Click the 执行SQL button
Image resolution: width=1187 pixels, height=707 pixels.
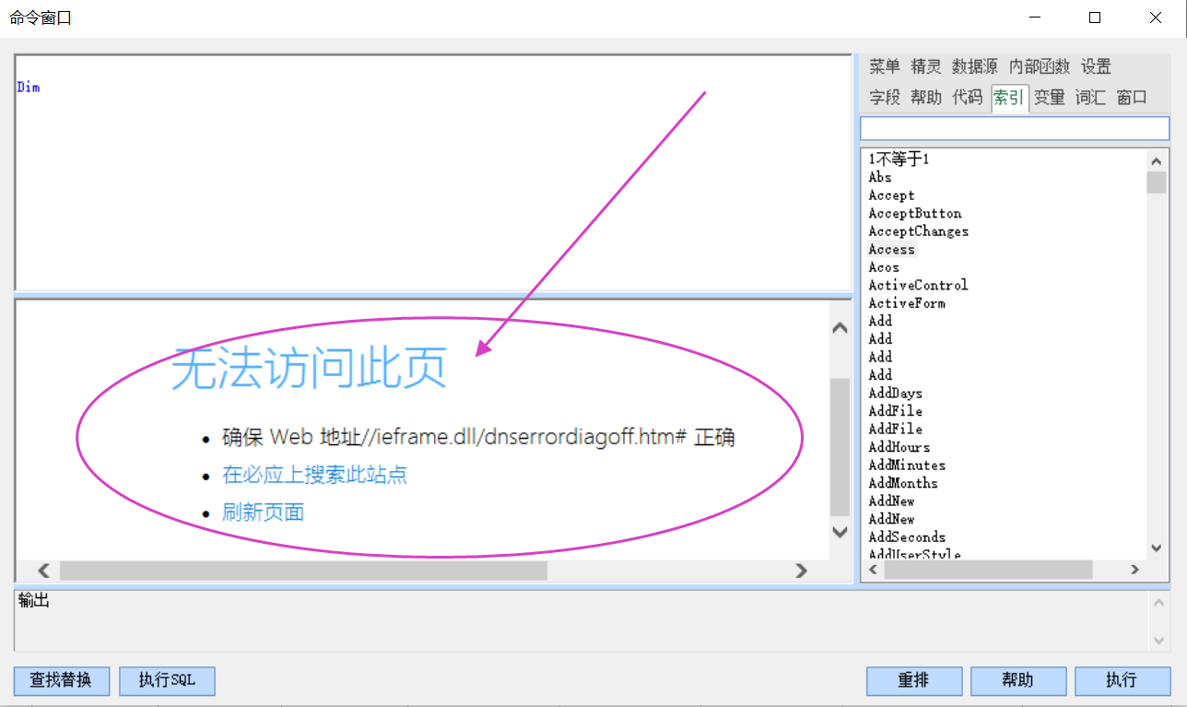(x=167, y=681)
